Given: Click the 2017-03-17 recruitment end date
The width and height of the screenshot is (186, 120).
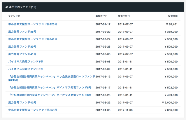Looking at the screenshot, I should pos(103,88).
